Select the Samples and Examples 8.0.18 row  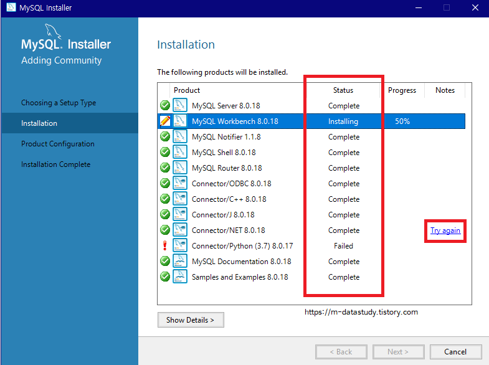click(x=311, y=277)
